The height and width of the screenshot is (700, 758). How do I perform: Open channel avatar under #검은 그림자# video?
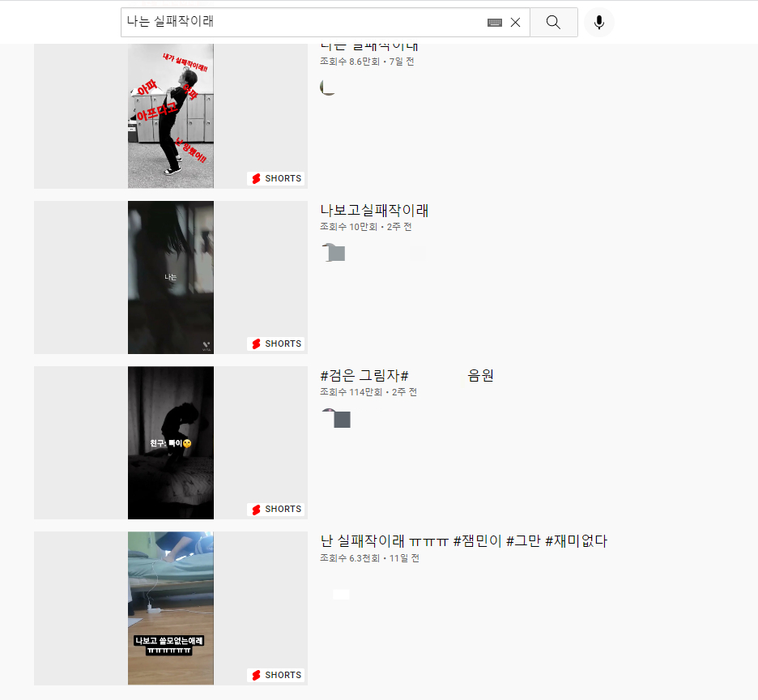coord(337,418)
